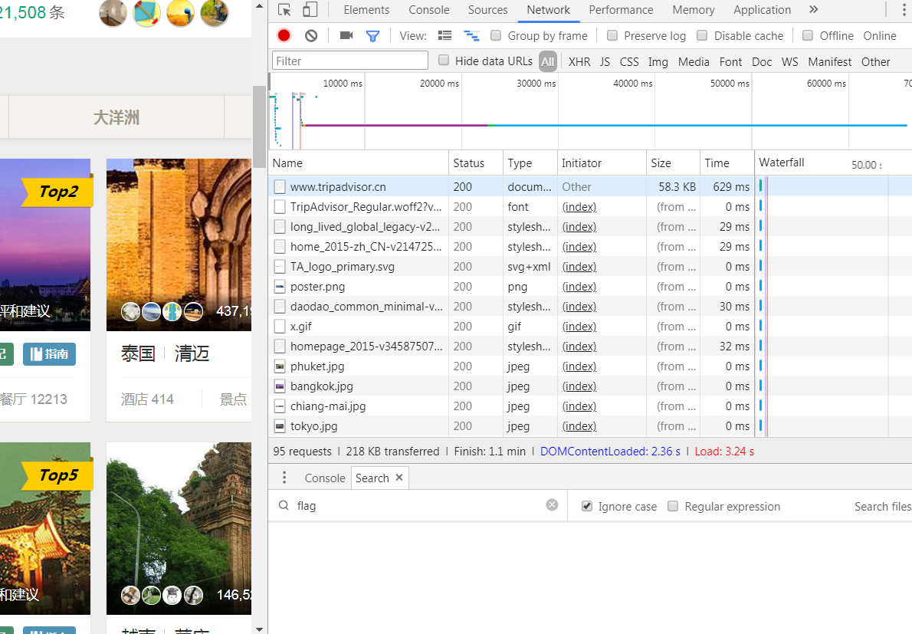Click the capture screenshots camera icon
This screenshot has height=634, width=912.
(346, 35)
